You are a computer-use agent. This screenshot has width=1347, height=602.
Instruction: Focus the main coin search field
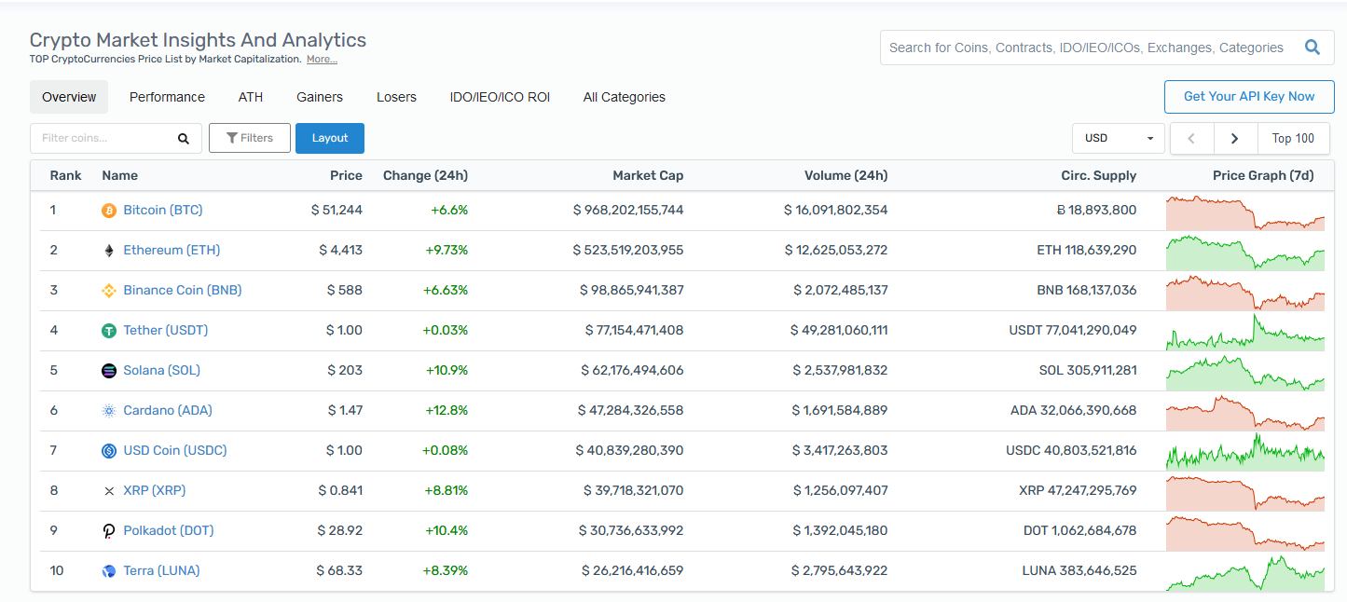1107,48
